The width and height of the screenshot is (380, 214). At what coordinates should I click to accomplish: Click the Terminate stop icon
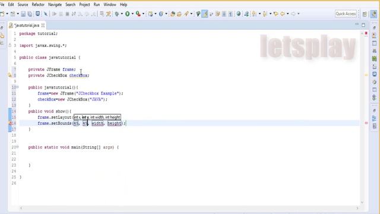point(67,14)
